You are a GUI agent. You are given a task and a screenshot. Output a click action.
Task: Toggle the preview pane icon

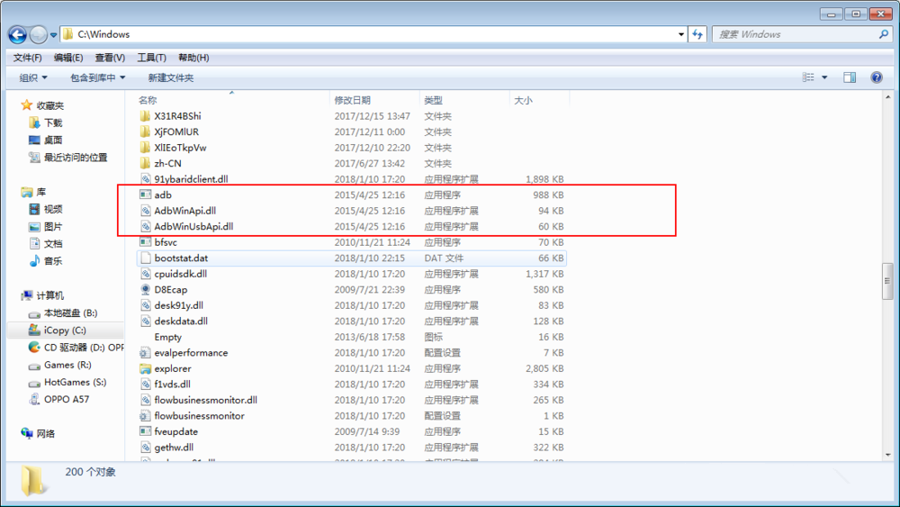[850, 77]
